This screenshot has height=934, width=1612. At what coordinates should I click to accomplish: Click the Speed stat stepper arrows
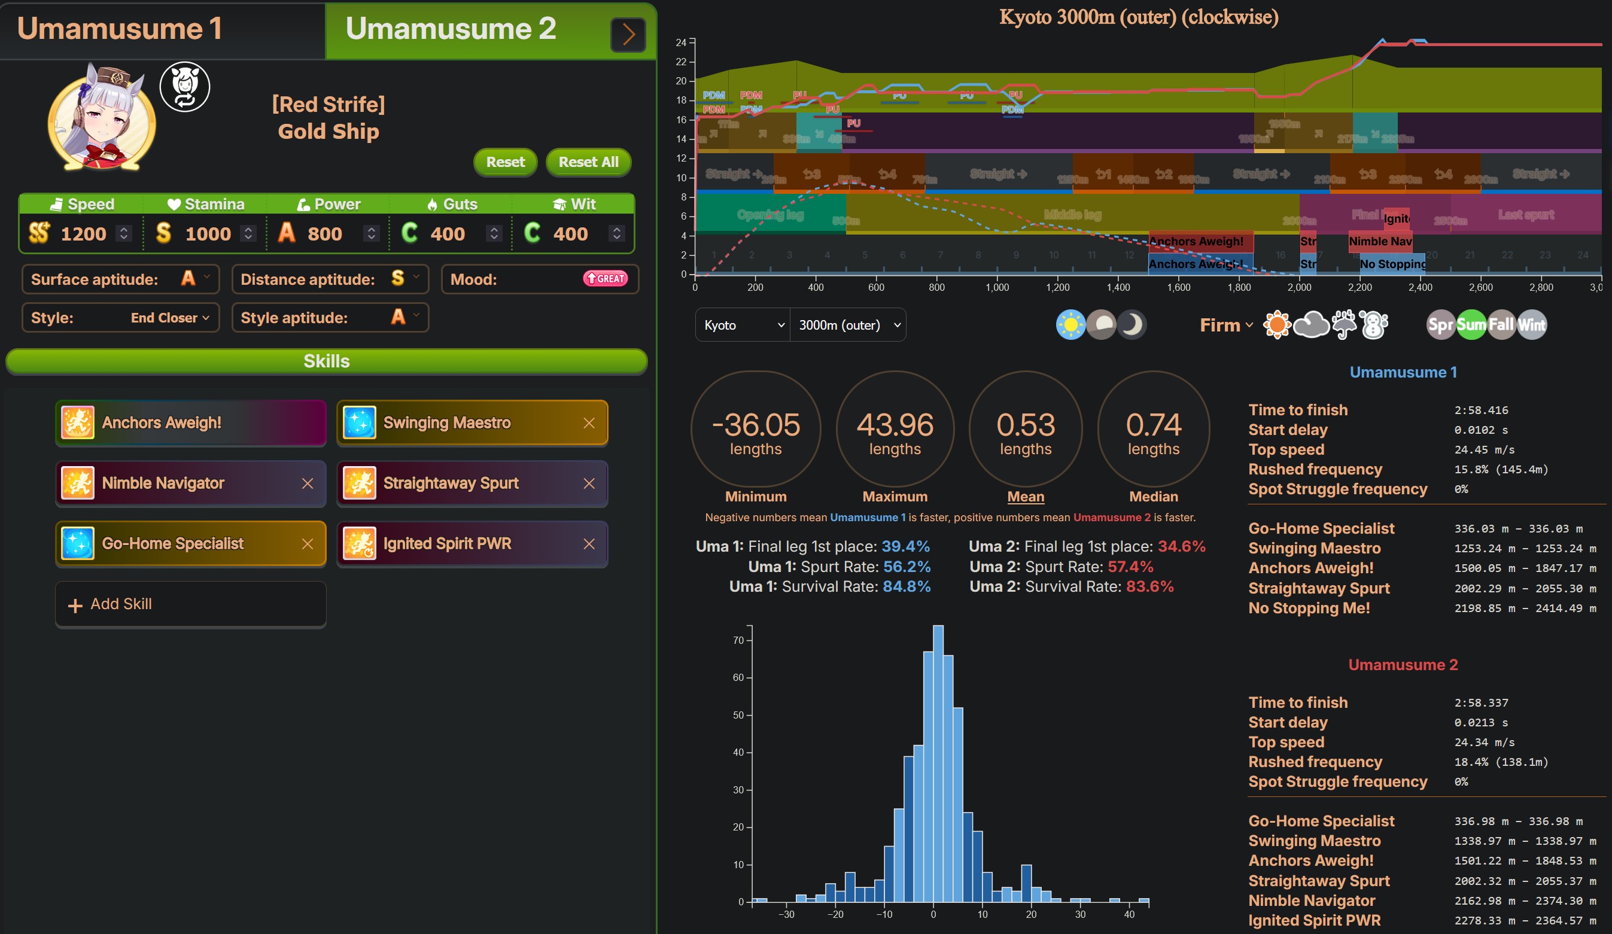pos(124,233)
